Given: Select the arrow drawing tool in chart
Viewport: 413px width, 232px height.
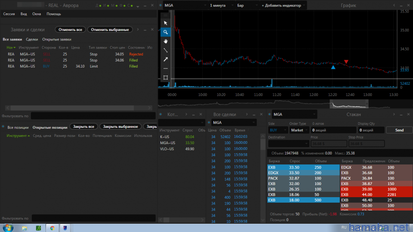Looking at the screenshot, I should [165, 59].
